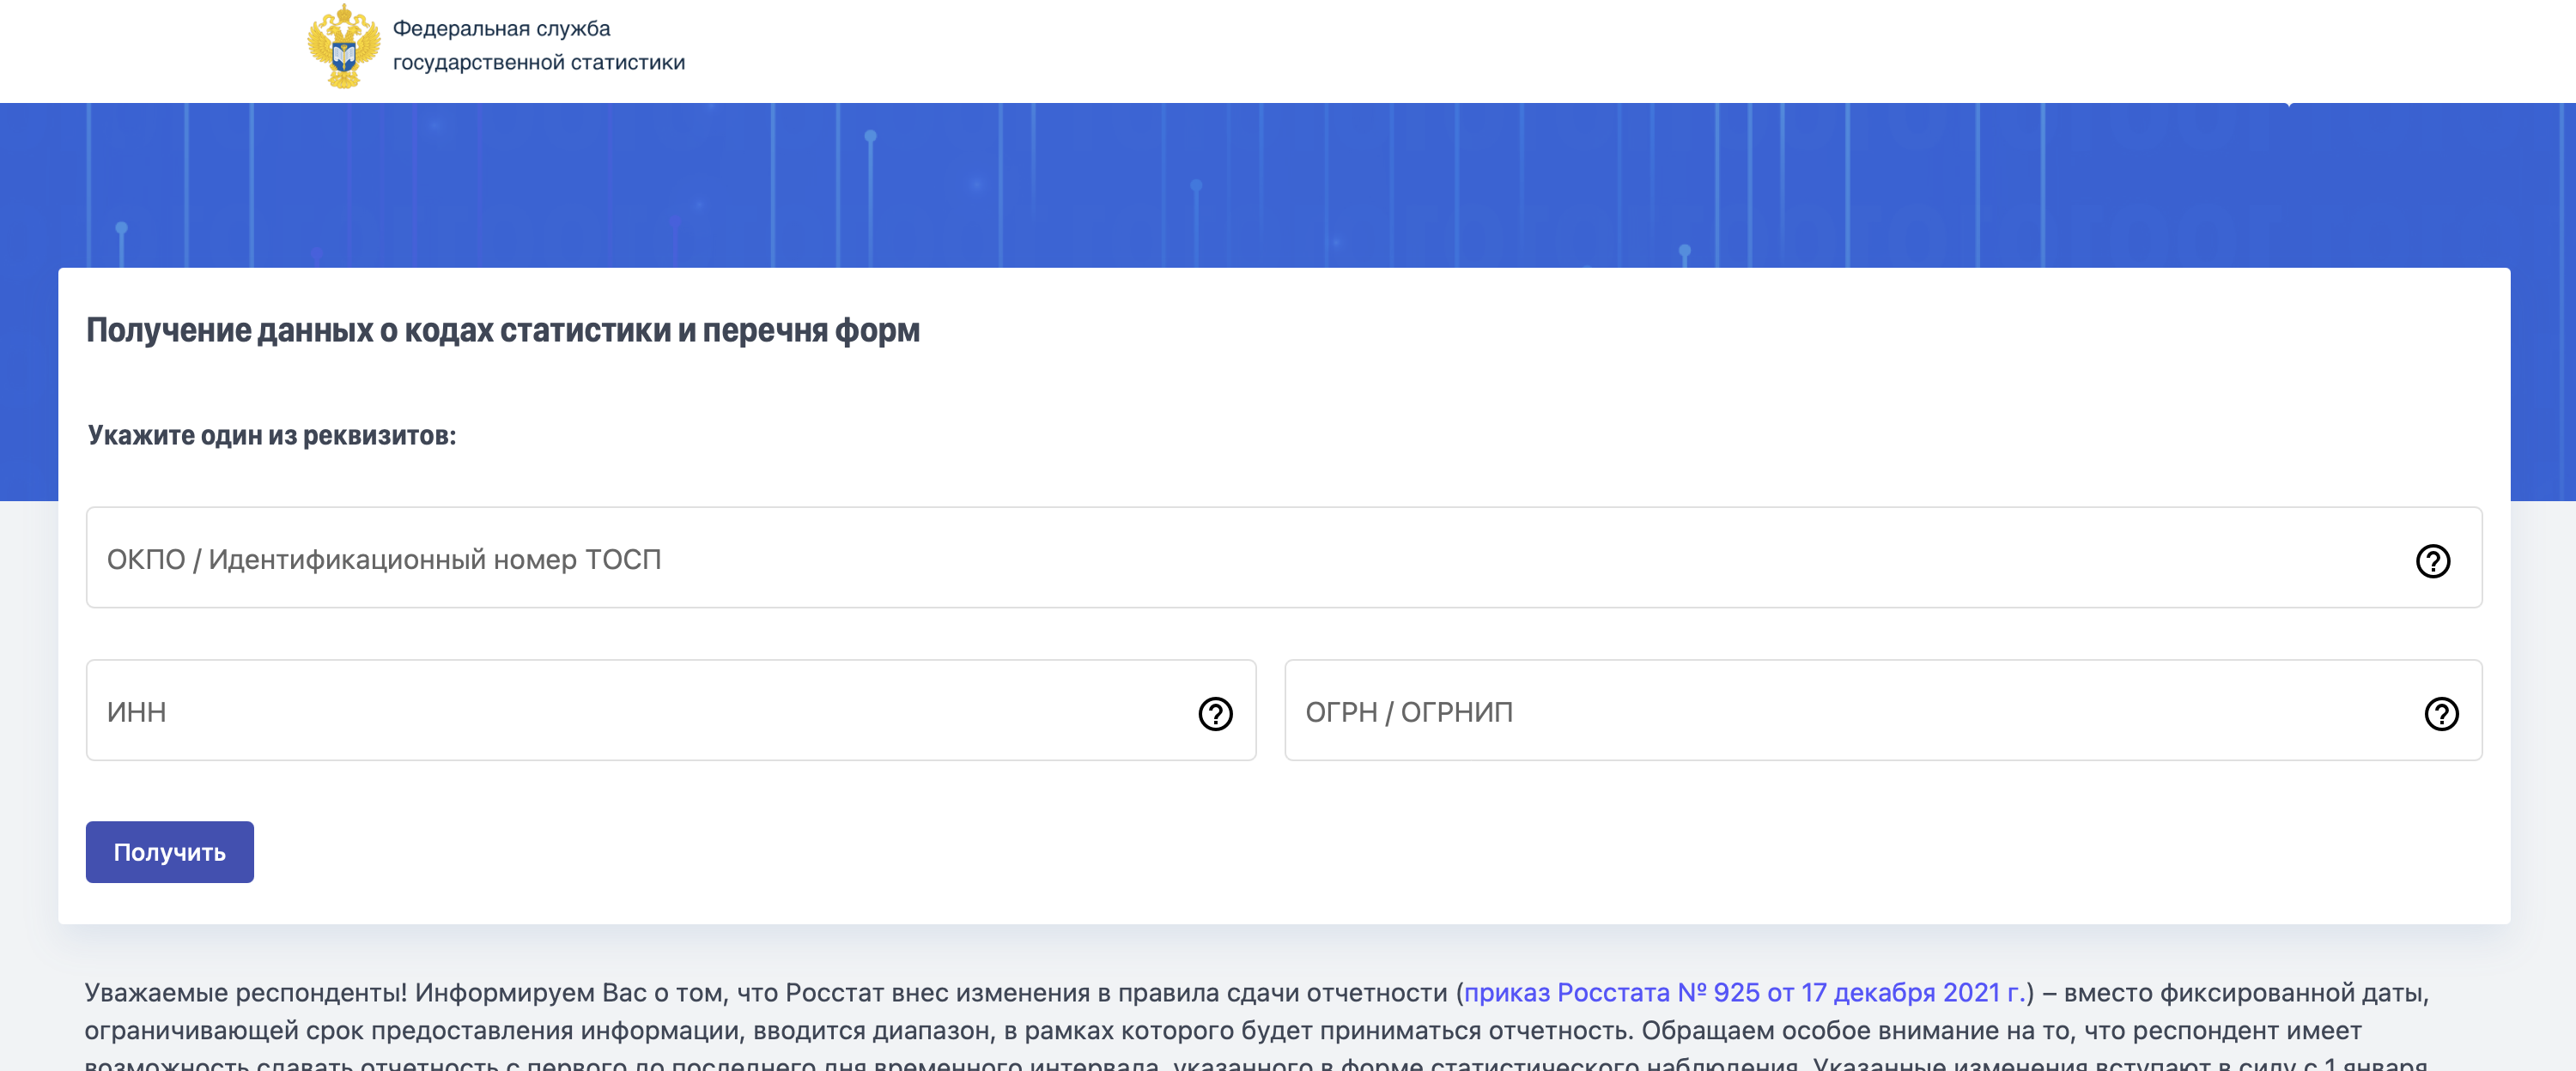The width and height of the screenshot is (2576, 1071).
Task: Open the help tooltip for the ОКПО field
Action: point(2432,560)
